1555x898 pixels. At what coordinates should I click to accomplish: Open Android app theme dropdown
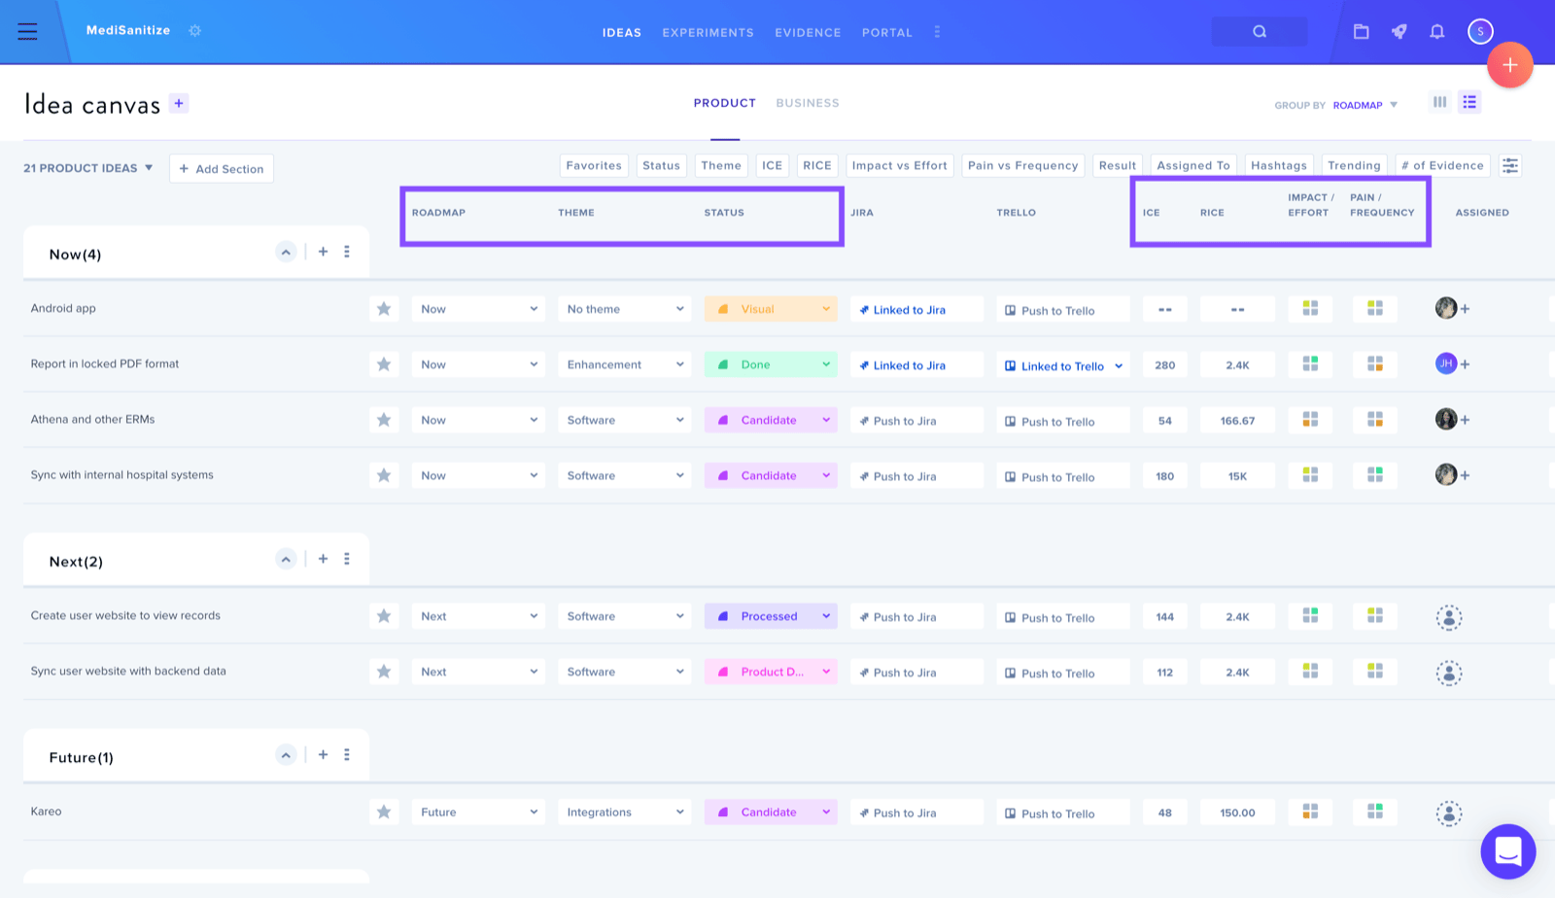point(624,309)
